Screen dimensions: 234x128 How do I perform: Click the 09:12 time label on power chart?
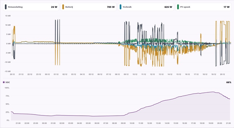[126, 74]
